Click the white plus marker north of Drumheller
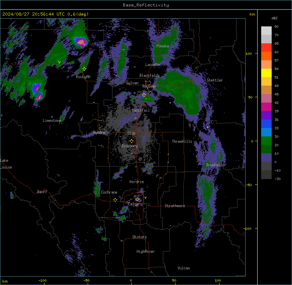292x285 pixels. coord(207,127)
